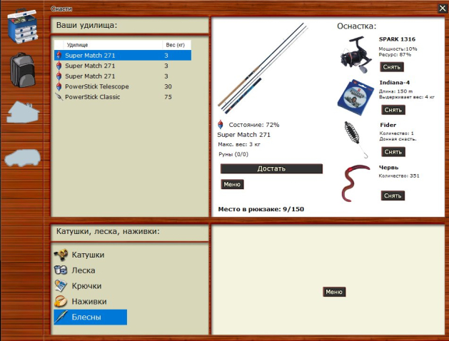Image resolution: width=449 pixels, height=341 pixels.
Task: Open the Наживки category
Action: [x=89, y=302]
